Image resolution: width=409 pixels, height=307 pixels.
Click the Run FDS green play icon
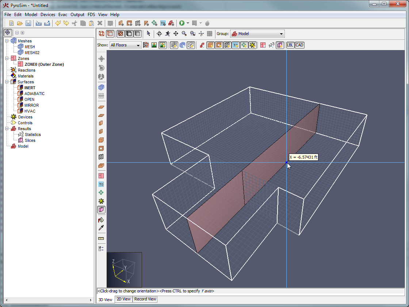coord(182,23)
